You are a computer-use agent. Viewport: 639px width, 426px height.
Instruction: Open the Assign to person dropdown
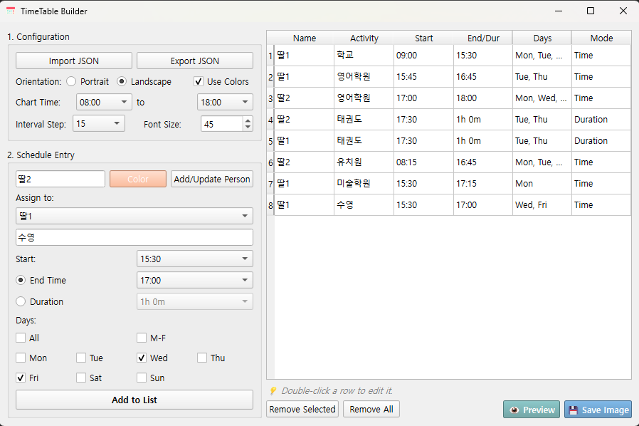[134, 215]
